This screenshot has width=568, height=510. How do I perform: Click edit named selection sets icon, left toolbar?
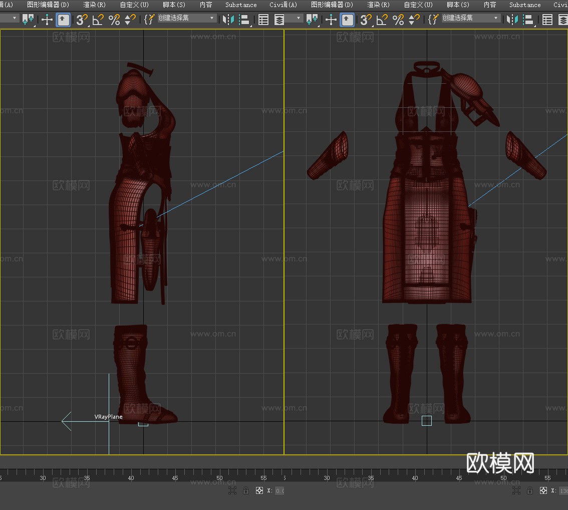[149, 20]
